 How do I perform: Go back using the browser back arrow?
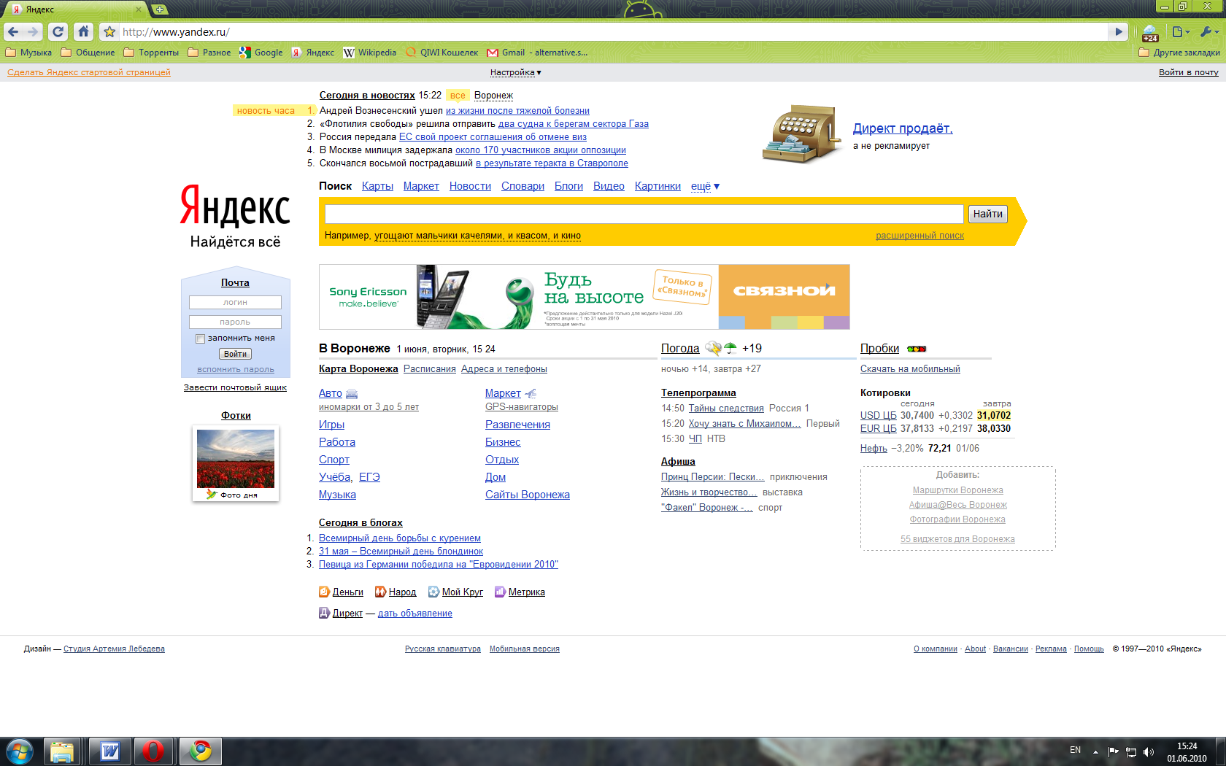coord(13,32)
